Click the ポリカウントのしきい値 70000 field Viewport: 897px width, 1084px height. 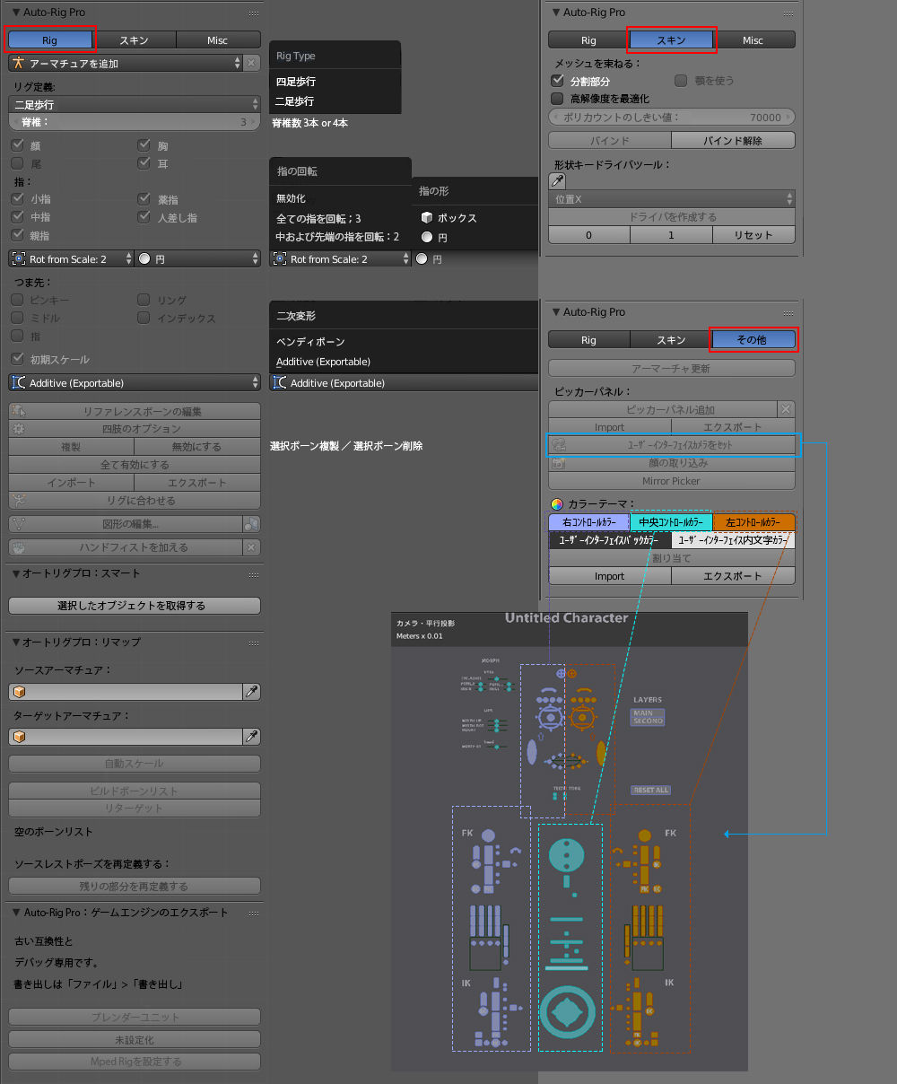coord(672,117)
